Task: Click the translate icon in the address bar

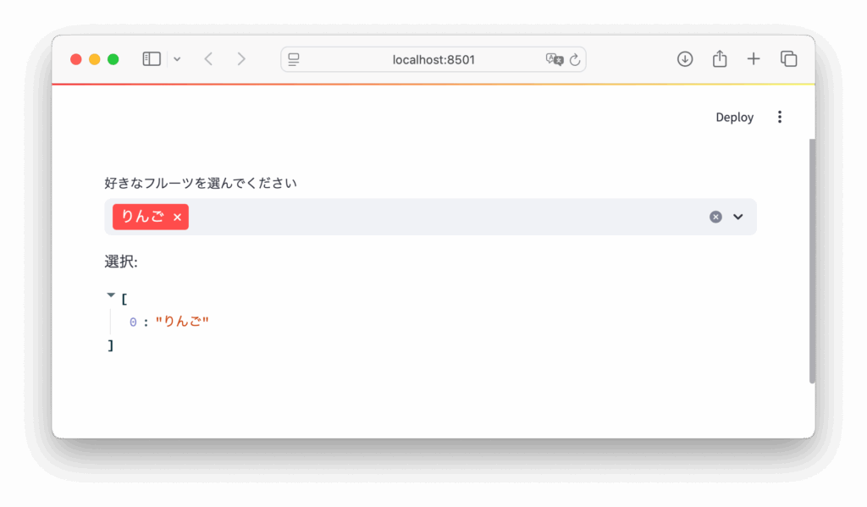Action: click(x=554, y=59)
